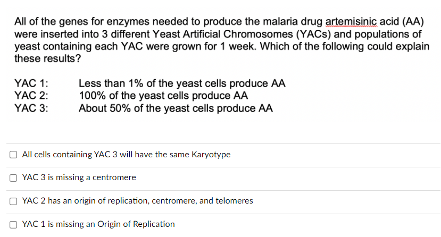This screenshot has width=441, height=237.
Task: Select the checkbox for YAC 1 missing Origin
Action: pyautogui.click(x=13, y=225)
